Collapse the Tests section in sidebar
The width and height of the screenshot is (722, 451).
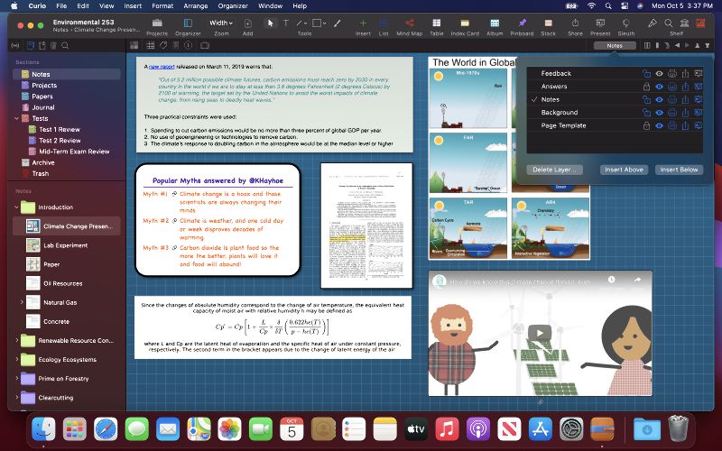point(13,118)
